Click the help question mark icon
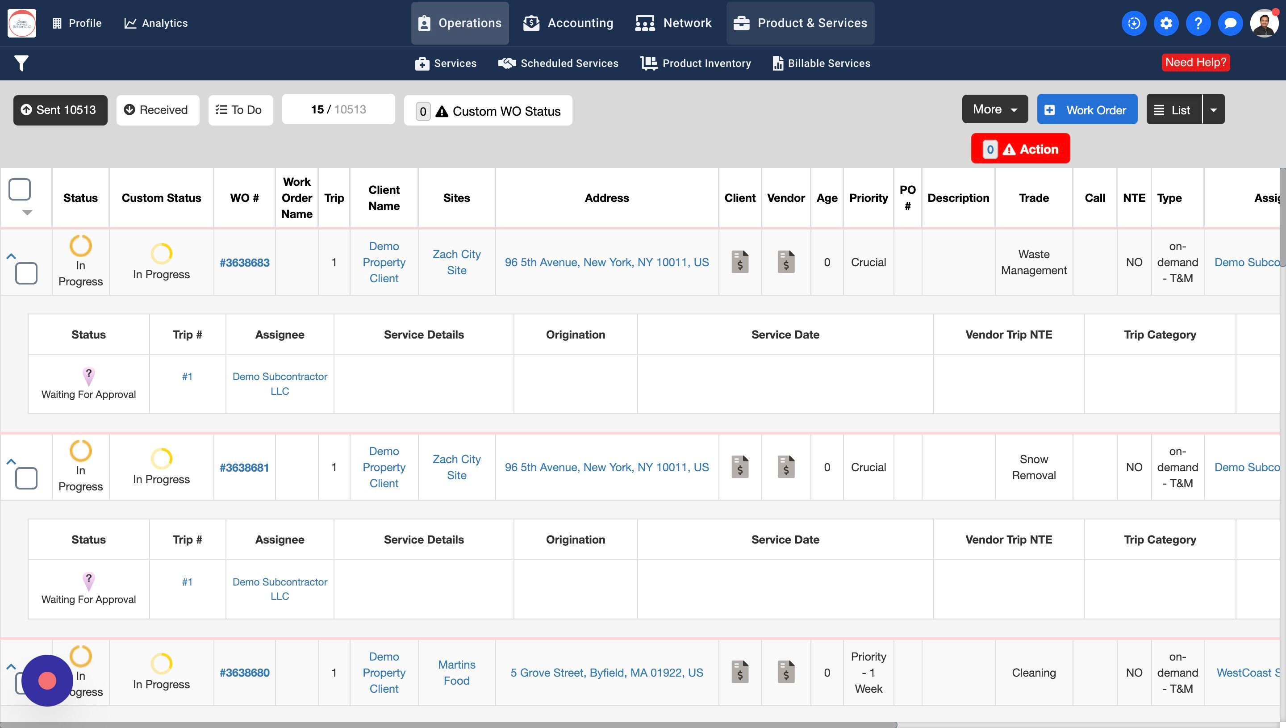Viewport: 1286px width, 728px height. [1198, 23]
